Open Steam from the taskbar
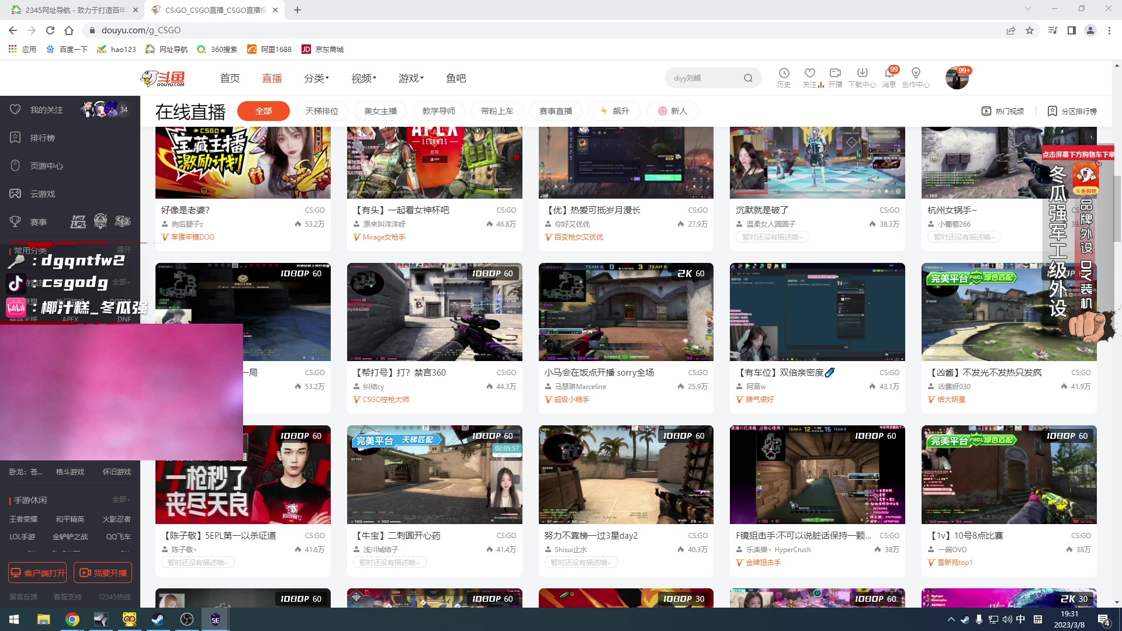This screenshot has width=1122, height=631. 158,619
